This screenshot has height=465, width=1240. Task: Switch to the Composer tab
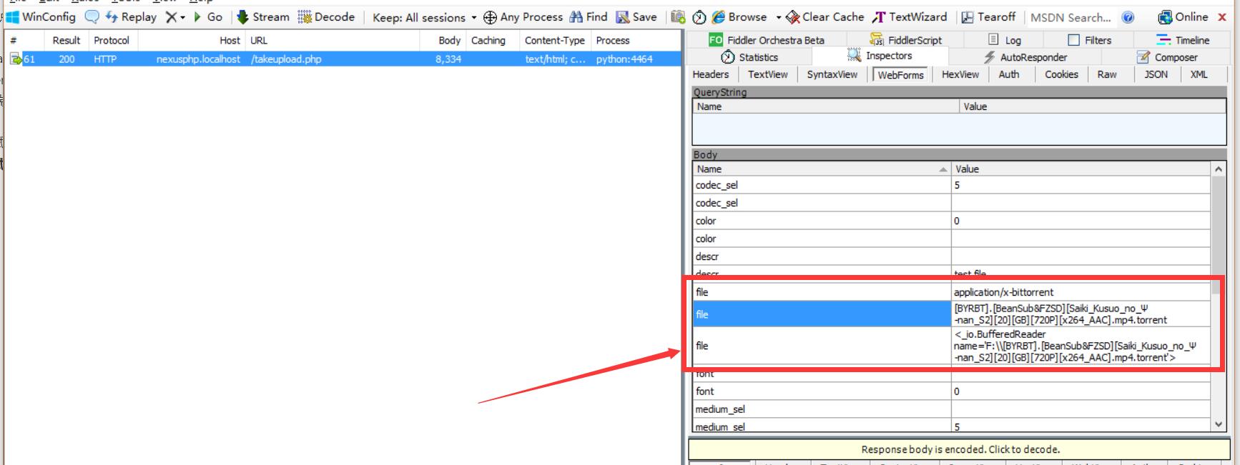click(1166, 57)
